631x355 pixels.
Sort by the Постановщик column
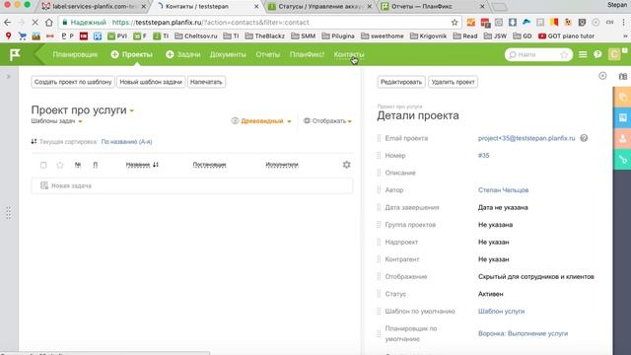click(209, 165)
